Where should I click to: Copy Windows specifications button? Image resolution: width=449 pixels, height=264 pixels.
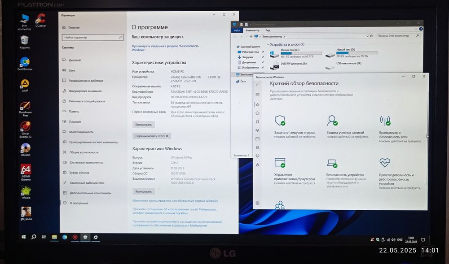[144, 191]
